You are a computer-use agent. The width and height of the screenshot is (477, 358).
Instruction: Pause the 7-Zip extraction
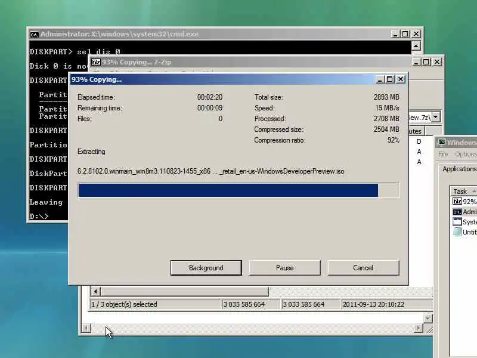284,267
